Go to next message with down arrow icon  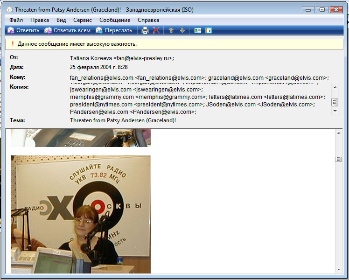click(182, 30)
